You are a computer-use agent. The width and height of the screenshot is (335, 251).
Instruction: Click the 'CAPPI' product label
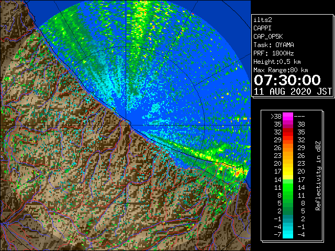click(x=262, y=28)
